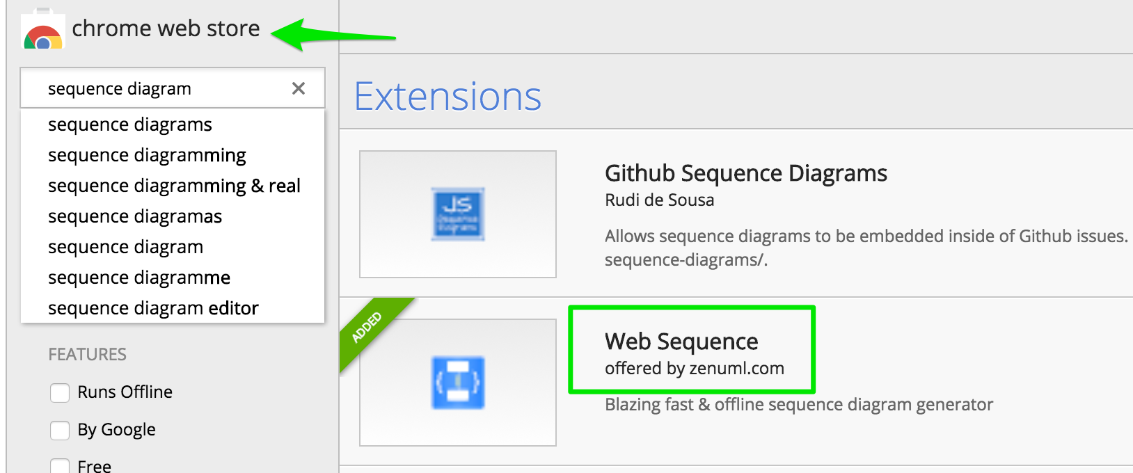Click the Extensions section heading
Viewport: 1133px width, 473px height.
pos(448,96)
